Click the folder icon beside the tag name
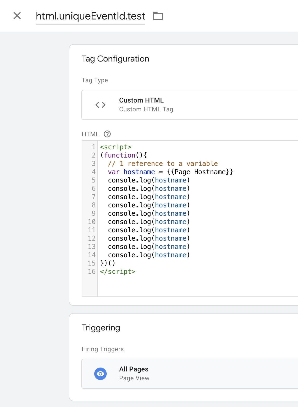 click(x=158, y=16)
